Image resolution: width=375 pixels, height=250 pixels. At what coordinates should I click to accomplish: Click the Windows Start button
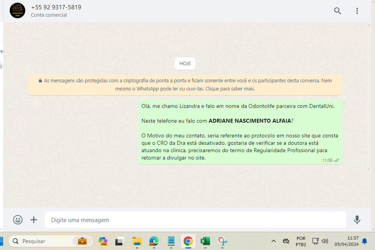click(1, 241)
